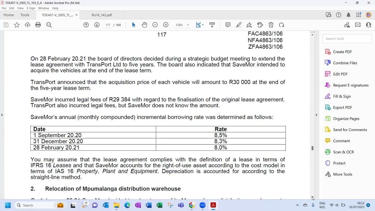Activate the hand pan tool
This screenshot has height=211, width=375.
[144, 25]
